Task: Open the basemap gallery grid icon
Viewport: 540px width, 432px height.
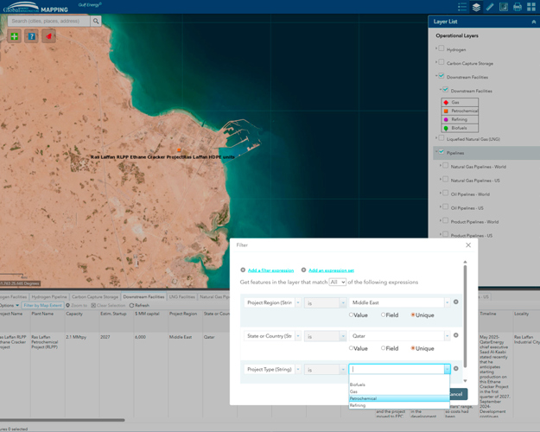Action: (531, 7)
